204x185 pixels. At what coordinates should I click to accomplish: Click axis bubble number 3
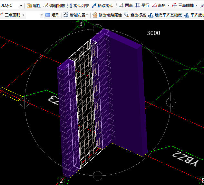click(81, 24)
